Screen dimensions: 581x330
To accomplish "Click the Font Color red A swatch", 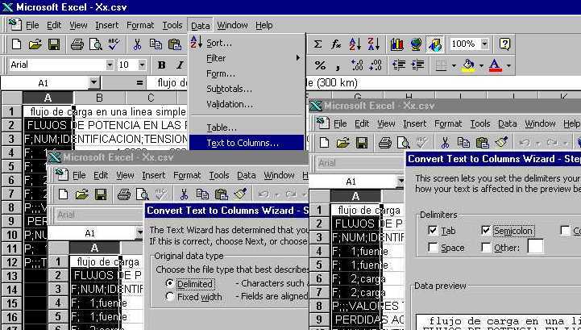I will (496, 65).
